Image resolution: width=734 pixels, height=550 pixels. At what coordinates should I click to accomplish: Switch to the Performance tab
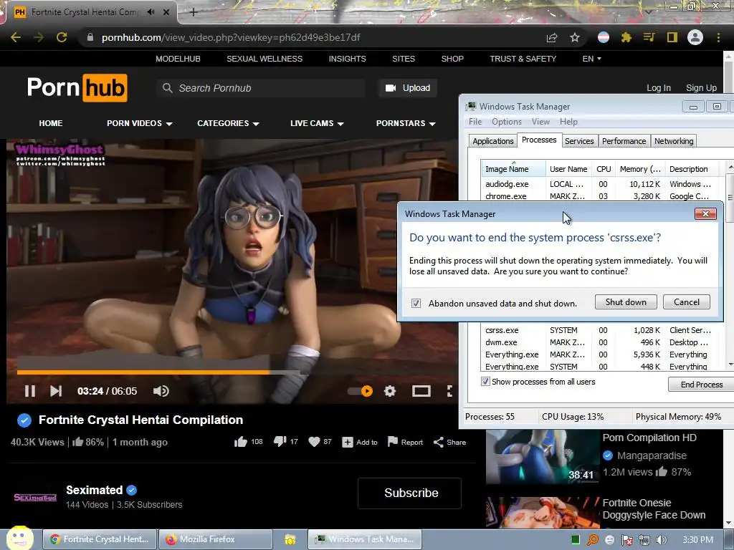point(624,141)
